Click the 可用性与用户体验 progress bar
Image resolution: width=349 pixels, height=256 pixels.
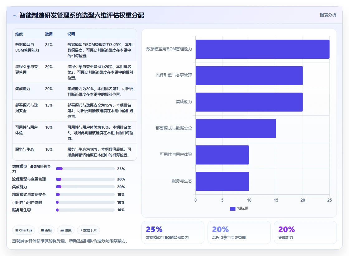85,202
